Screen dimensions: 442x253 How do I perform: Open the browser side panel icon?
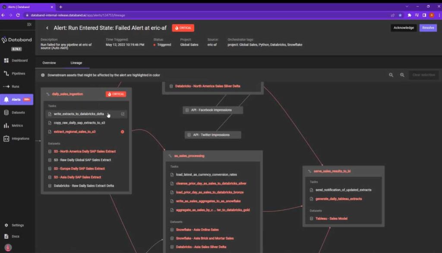(x=424, y=15)
